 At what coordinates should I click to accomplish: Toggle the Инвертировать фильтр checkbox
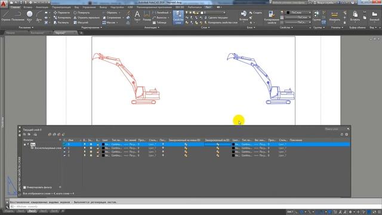click(24, 187)
